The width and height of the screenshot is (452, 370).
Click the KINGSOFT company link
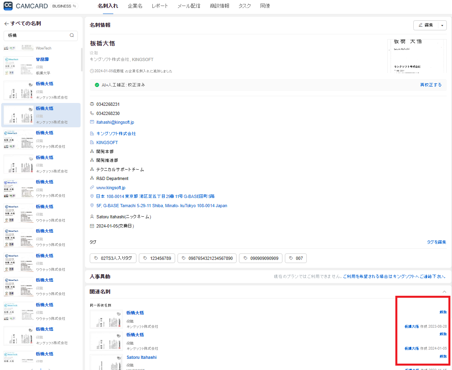(107, 142)
